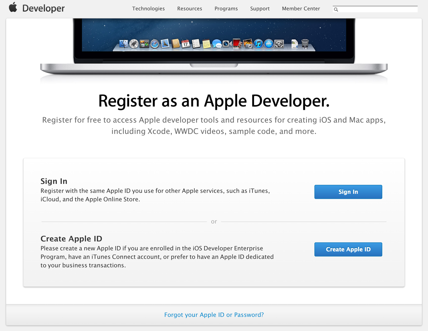This screenshot has width=428, height=331.
Task: Click the "Sign In" section heading text
Action: (x=54, y=181)
